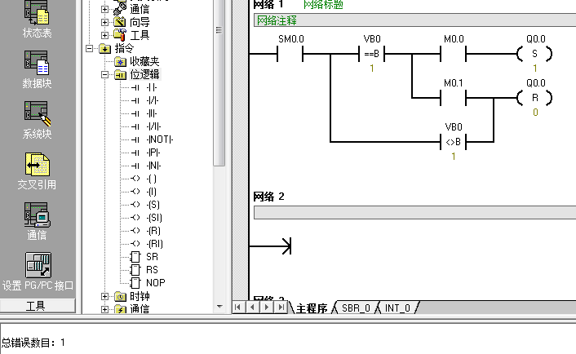576x354 pixels.
Task: Select the SR flip-flop box instruction
Action: 152,257
